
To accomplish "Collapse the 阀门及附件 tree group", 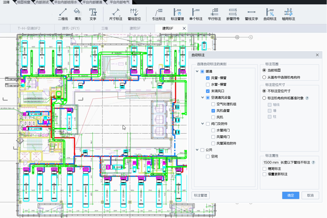I will (x=202, y=124).
